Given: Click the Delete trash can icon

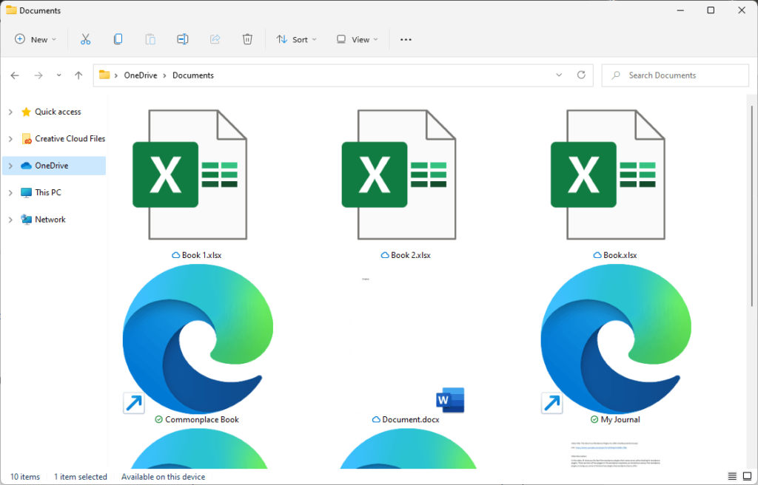Looking at the screenshot, I should pyautogui.click(x=247, y=40).
